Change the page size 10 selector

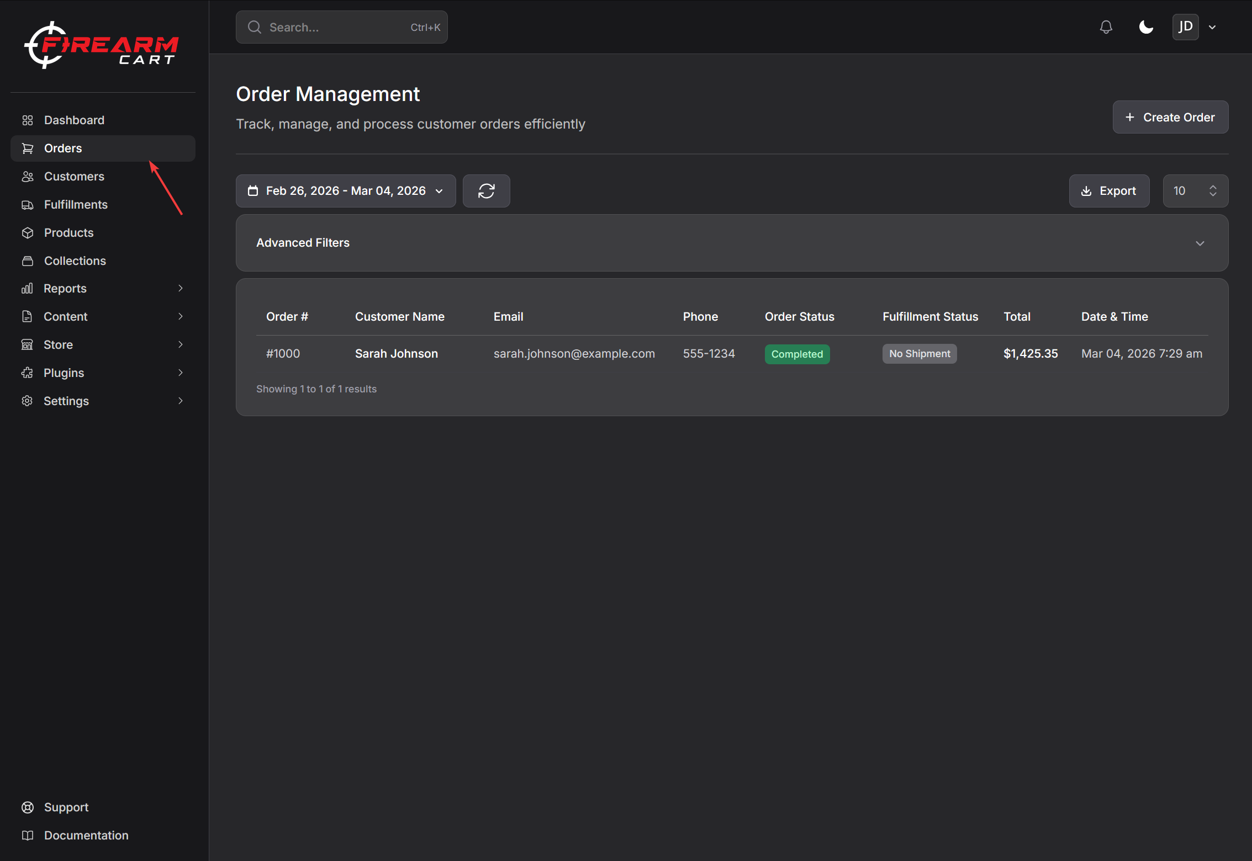coord(1195,191)
